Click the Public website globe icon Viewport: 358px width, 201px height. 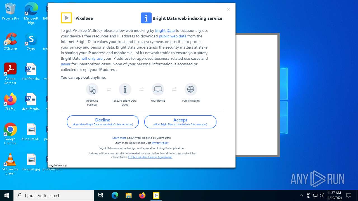pos(191,89)
